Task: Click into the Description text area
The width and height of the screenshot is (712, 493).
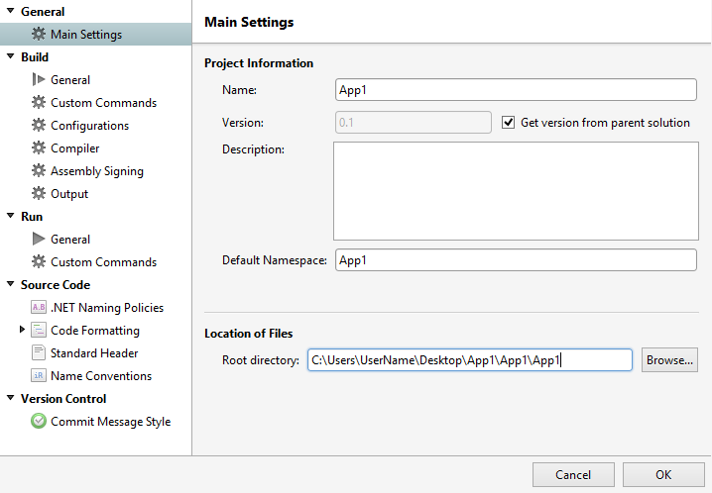Action: click(516, 190)
